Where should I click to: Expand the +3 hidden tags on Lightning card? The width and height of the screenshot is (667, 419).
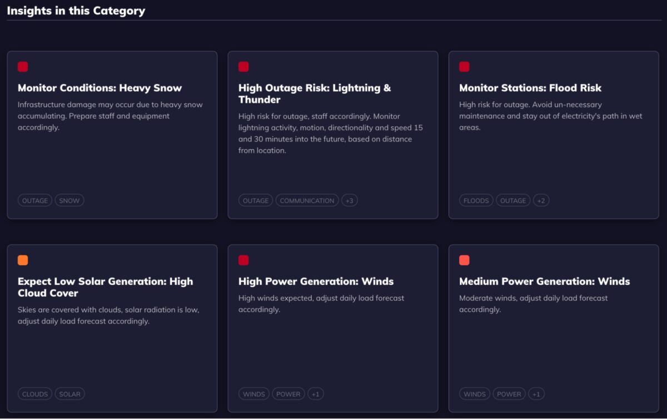[350, 200]
